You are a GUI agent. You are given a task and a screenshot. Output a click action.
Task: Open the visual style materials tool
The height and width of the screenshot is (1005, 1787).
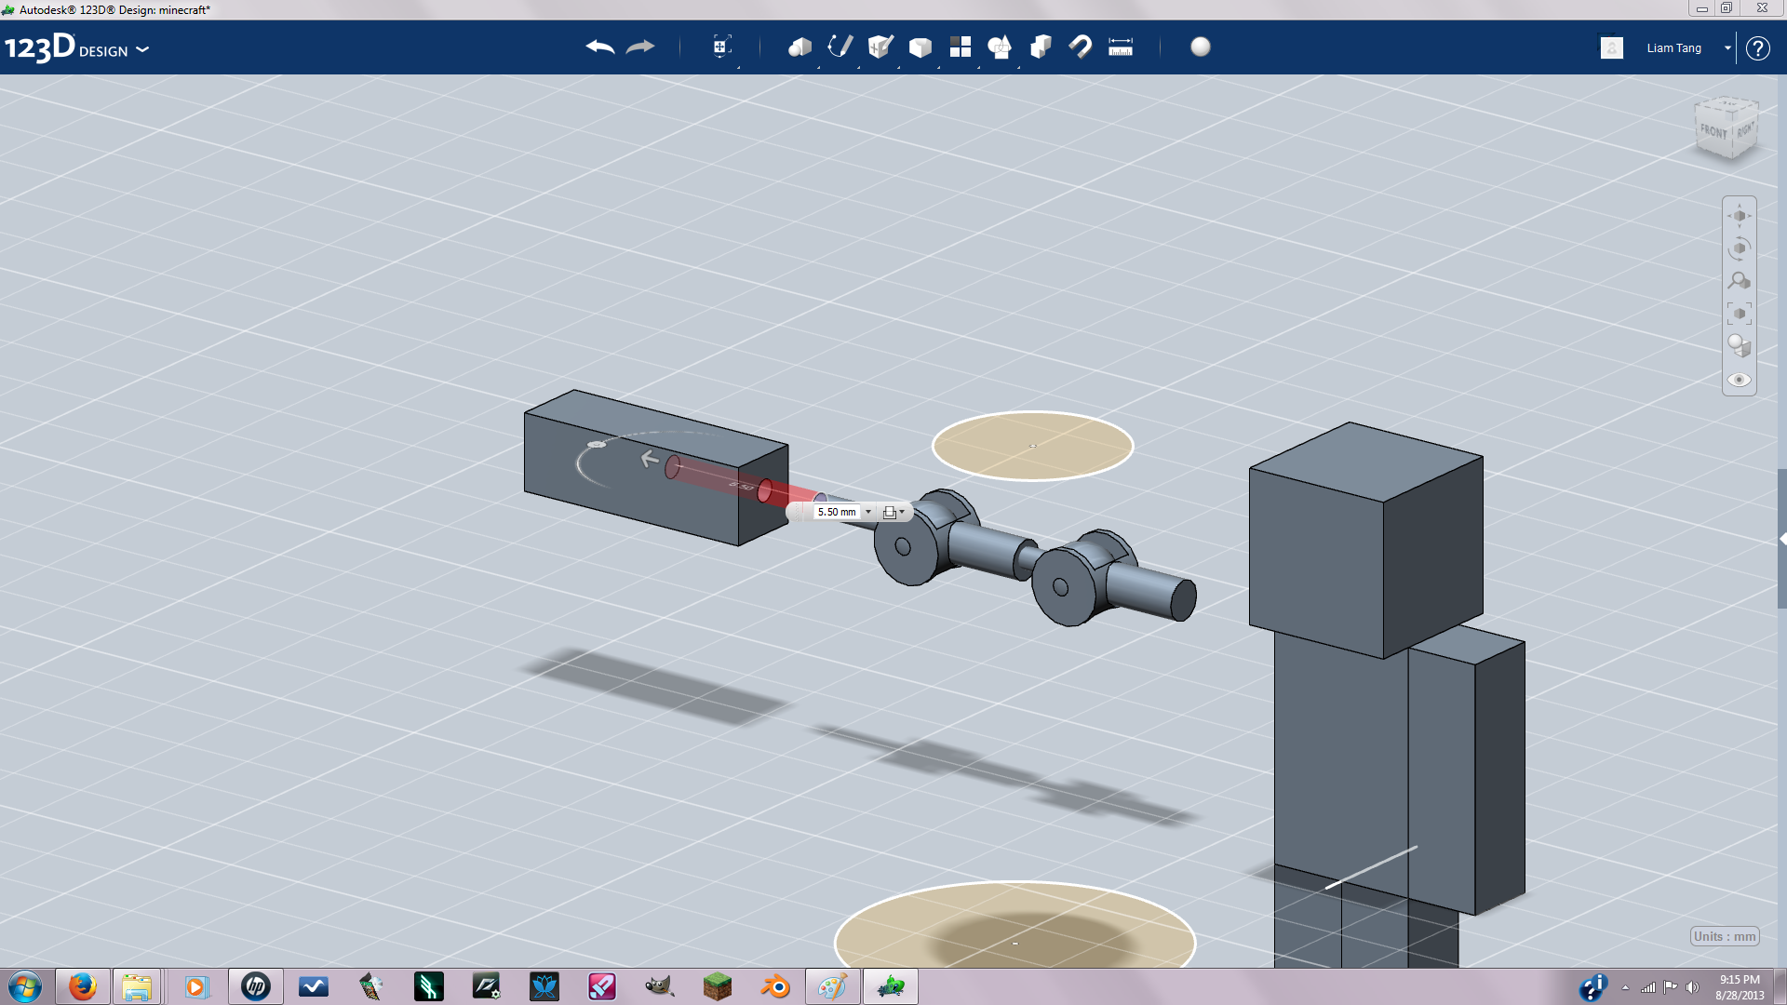click(1740, 346)
